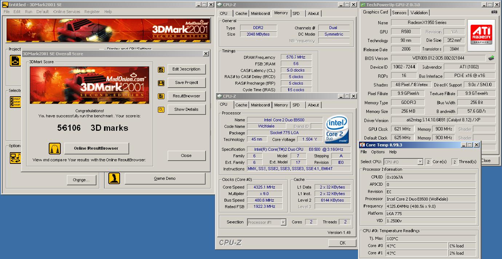Viewport: 502px width, 259px height.
Task: Open the Validation tab in GPU-Z
Action: [x=419, y=12]
